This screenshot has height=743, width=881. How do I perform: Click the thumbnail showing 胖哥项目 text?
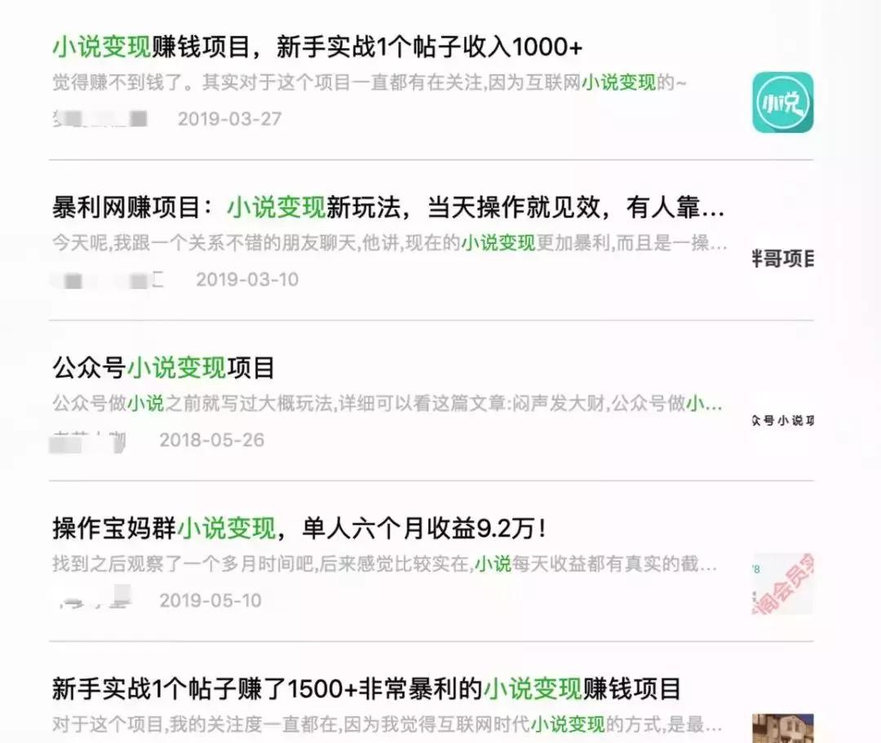[x=782, y=259]
